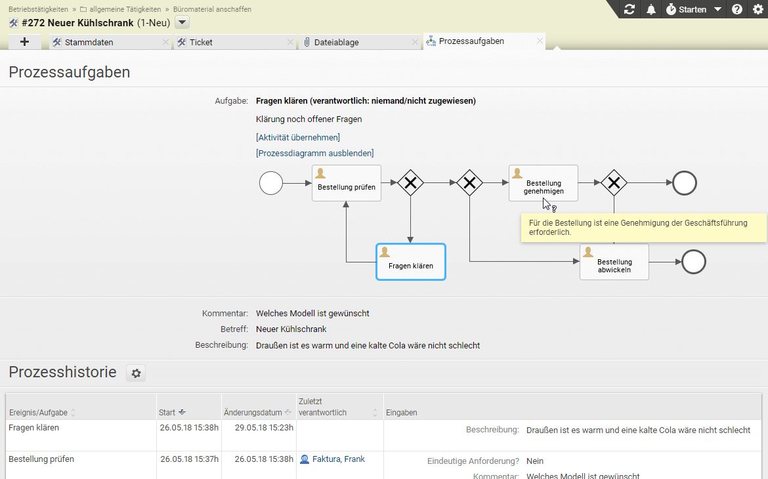Sort by Start column
This screenshot has height=479, width=768.
pyautogui.click(x=171, y=412)
